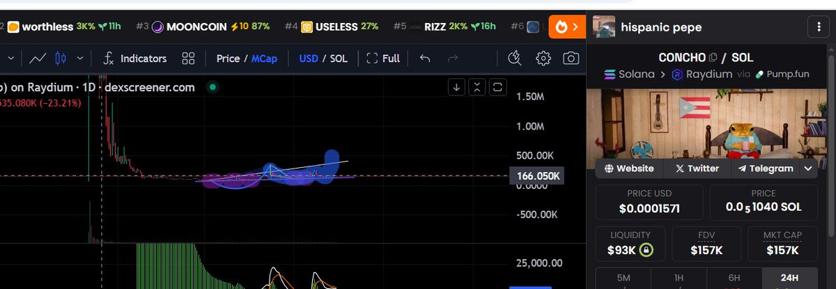Image resolution: width=836 pixels, height=289 pixels.
Task: Click the 1.50M axis label
Action: pos(530,96)
